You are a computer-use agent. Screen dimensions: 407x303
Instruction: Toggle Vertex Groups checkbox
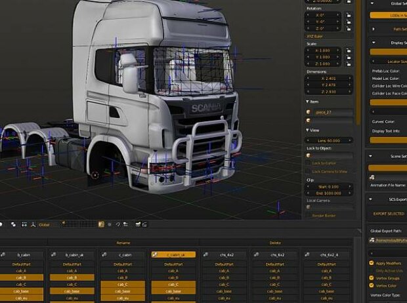372,278
